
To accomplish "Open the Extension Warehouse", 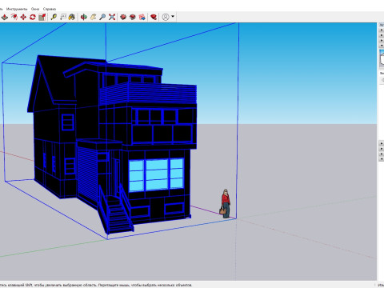I will 133,18.
